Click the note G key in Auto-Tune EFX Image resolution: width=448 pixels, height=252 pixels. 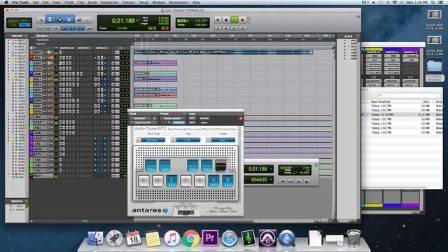tap(199, 181)
